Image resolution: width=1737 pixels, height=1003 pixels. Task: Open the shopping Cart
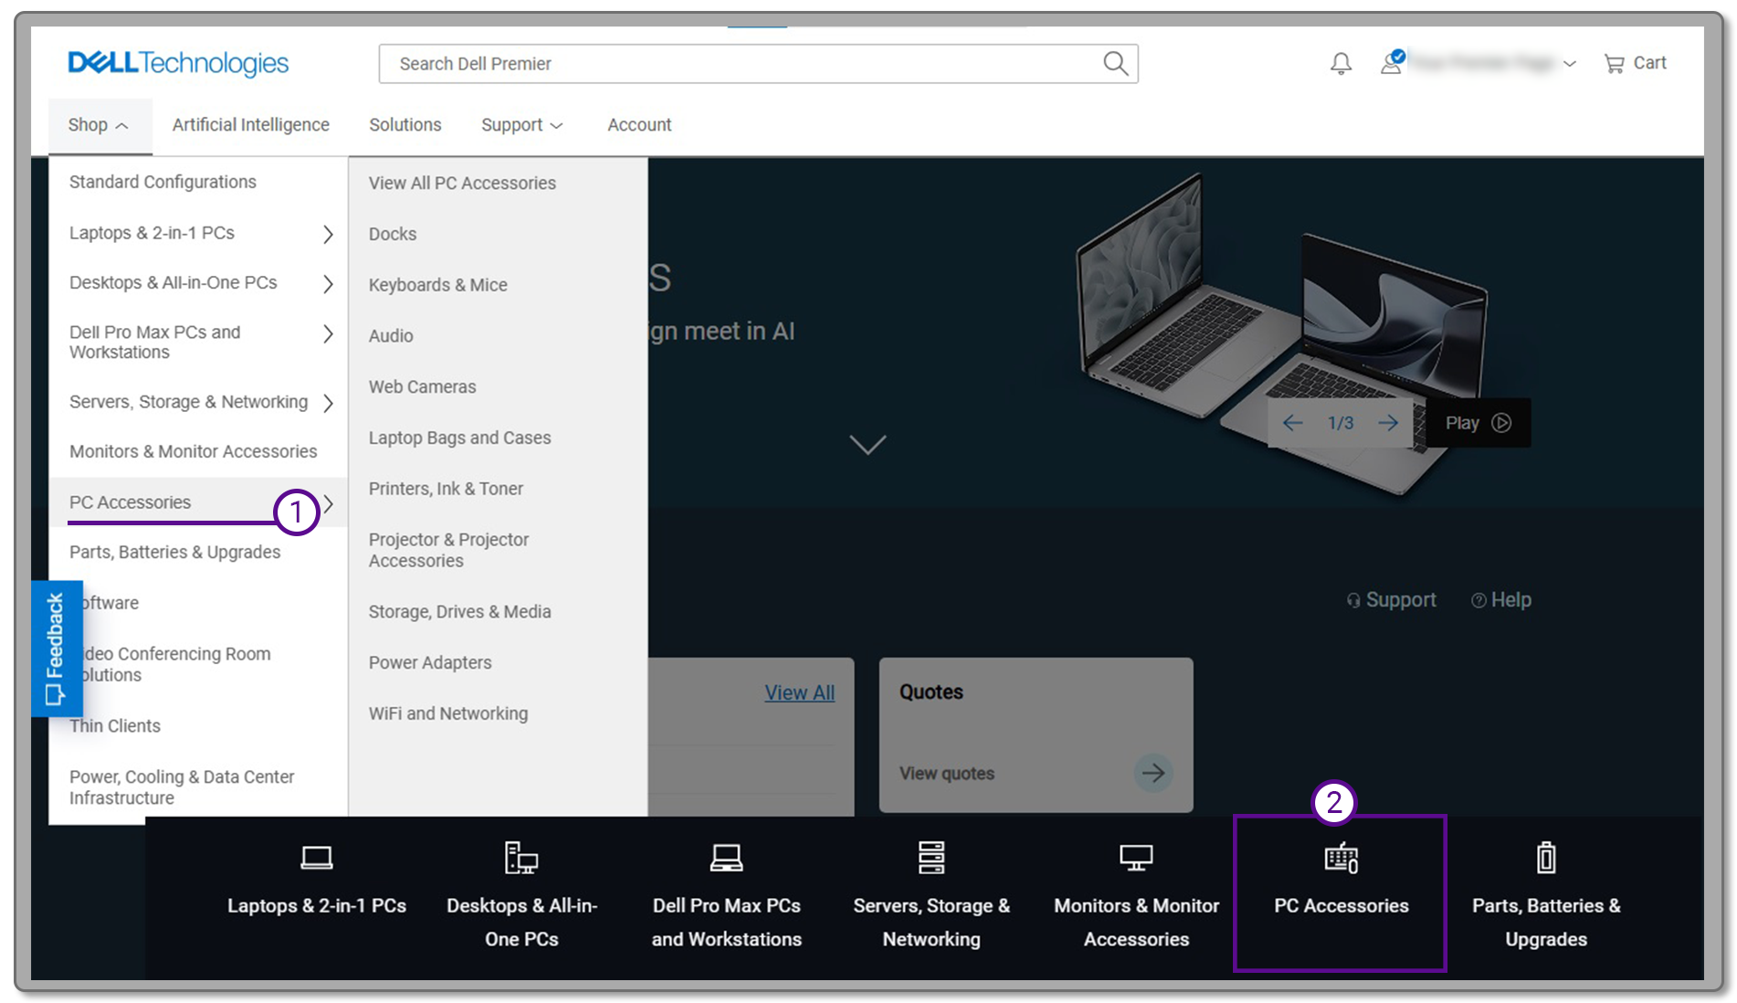pos(1635,63)
